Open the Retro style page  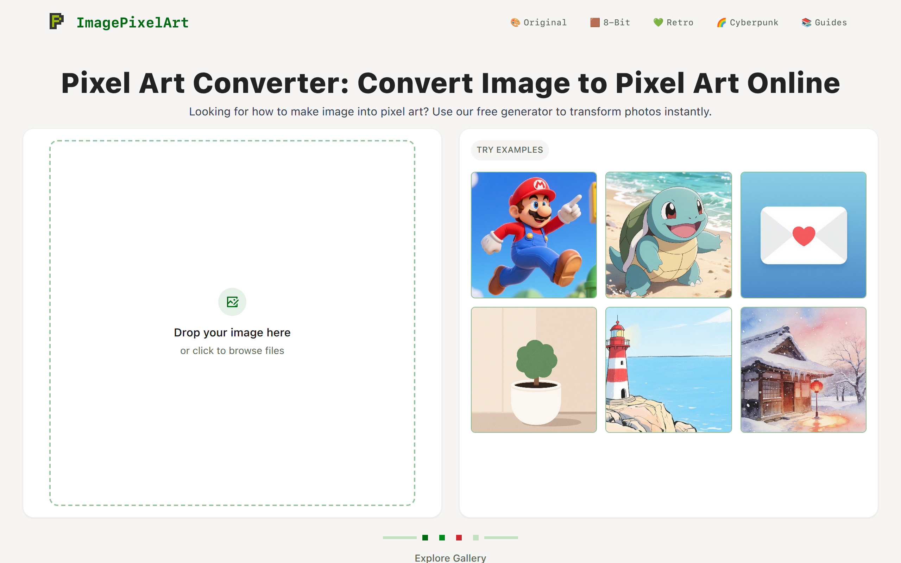click(x=680, y=22)
